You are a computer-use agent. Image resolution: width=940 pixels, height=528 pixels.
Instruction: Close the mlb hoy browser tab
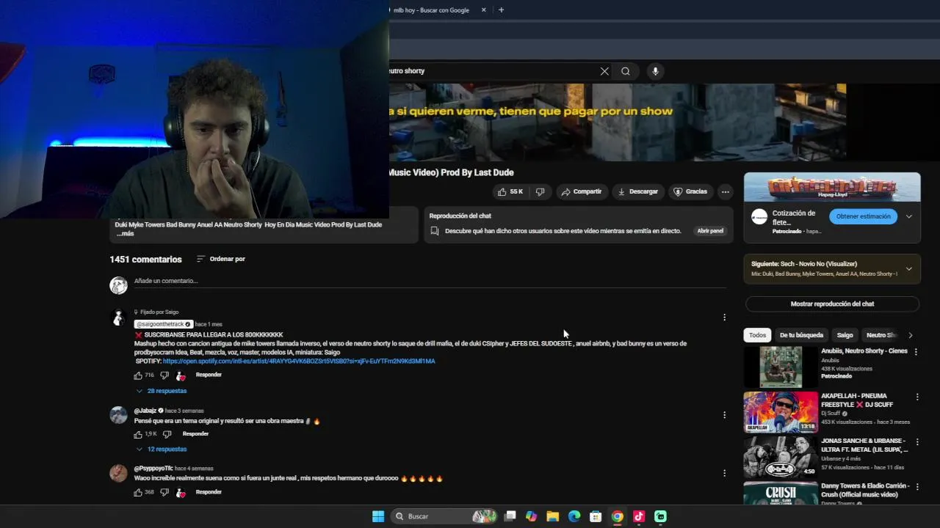click(483, 10)
